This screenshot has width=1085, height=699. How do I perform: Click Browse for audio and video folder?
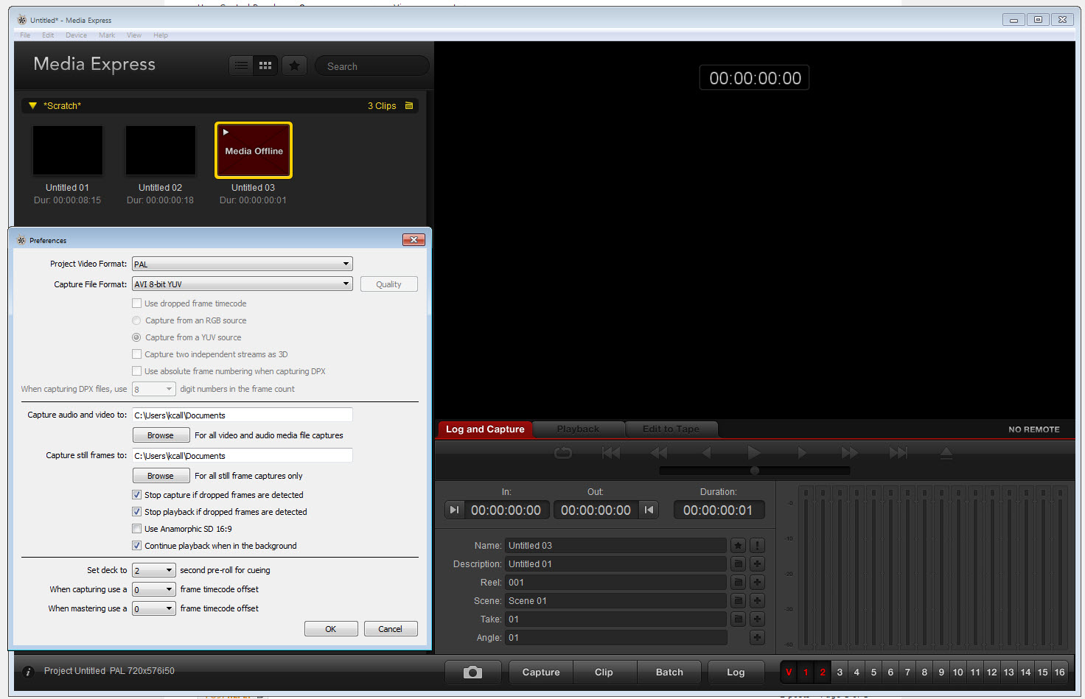[x=161, y=435]
